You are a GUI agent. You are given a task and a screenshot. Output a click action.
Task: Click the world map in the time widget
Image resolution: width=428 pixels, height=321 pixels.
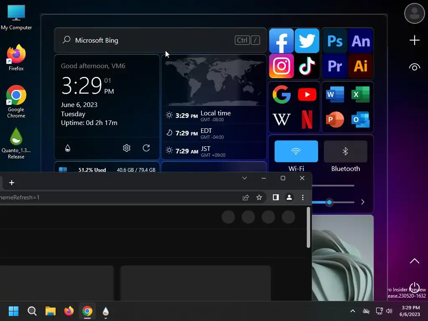[x=214, y=81]
